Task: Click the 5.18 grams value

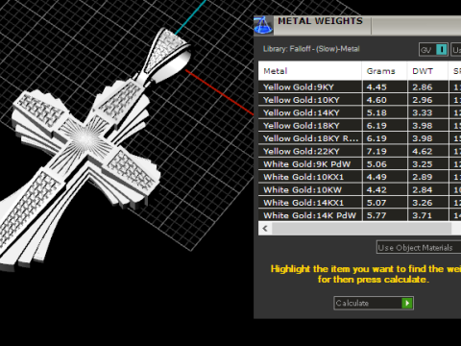Action: [376, 112]
